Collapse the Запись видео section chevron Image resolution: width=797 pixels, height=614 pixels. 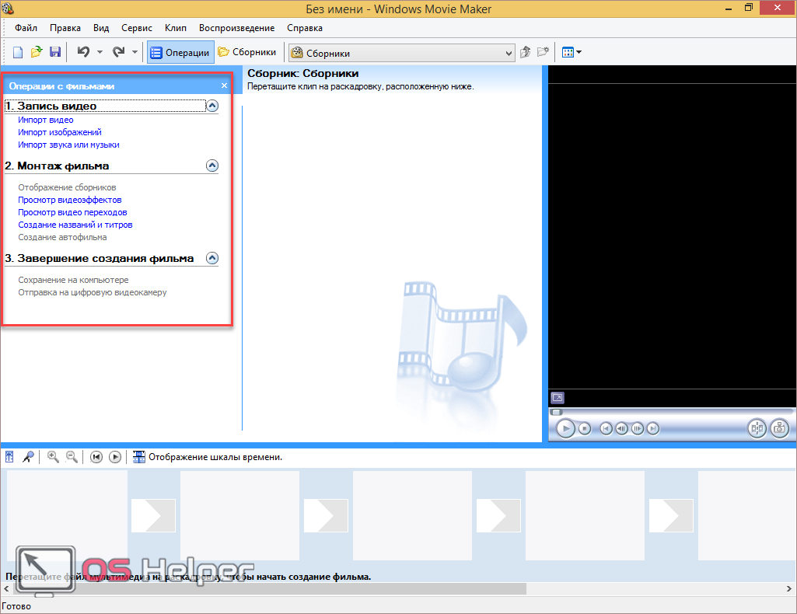[212, 106]
